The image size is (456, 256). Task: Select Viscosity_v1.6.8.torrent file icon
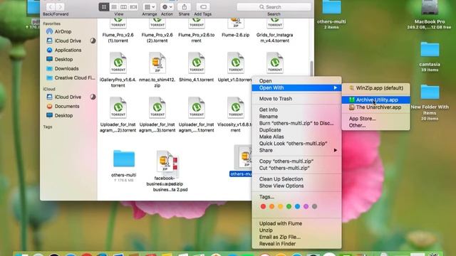click(236, 107)
